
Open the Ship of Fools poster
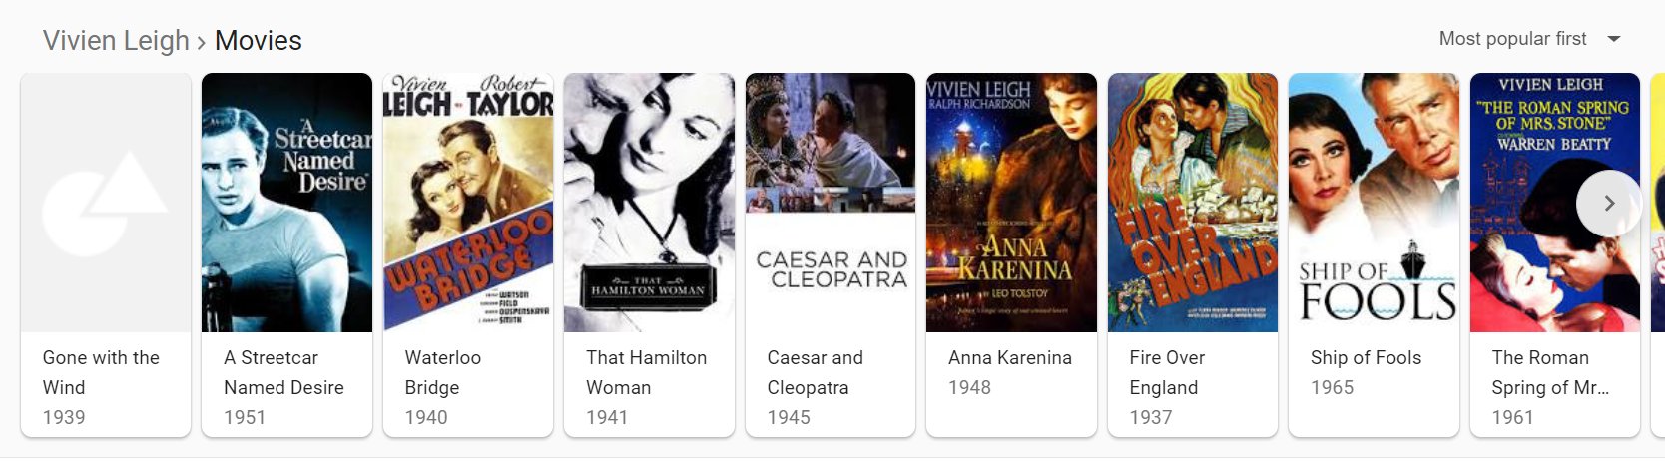tap(1374, 203)
